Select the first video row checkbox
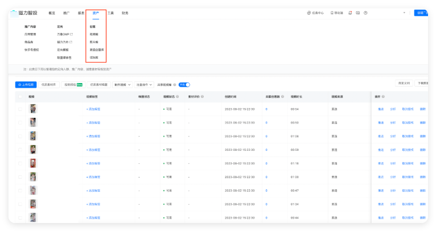The width and height of the screenshot is (436, 231). (x=20, y=109)
